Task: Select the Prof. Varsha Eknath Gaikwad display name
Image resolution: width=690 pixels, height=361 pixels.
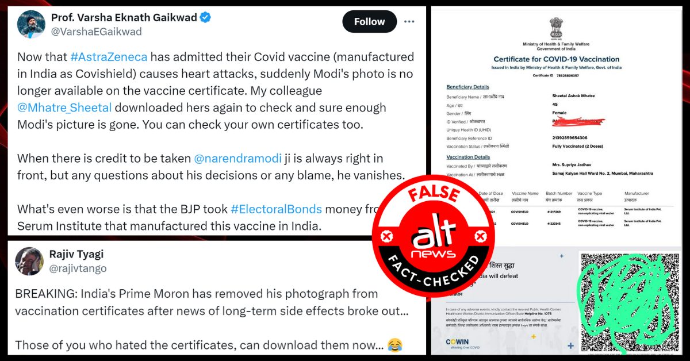Action: 123,17
